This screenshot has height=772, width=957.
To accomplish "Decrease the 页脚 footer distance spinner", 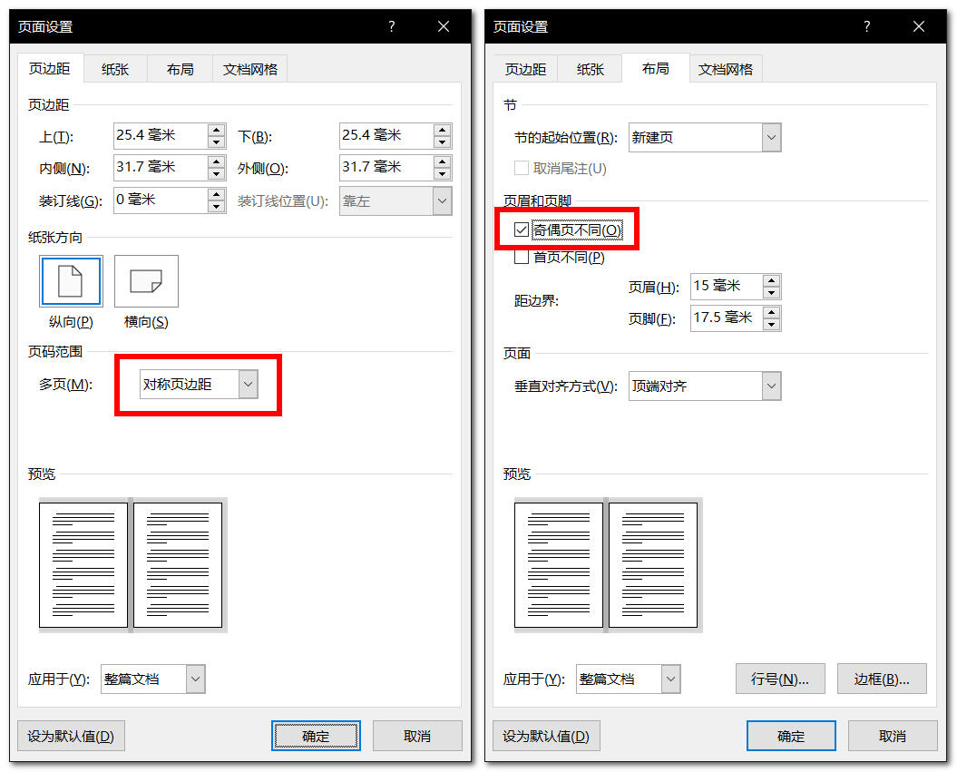I will pos(771,324).
